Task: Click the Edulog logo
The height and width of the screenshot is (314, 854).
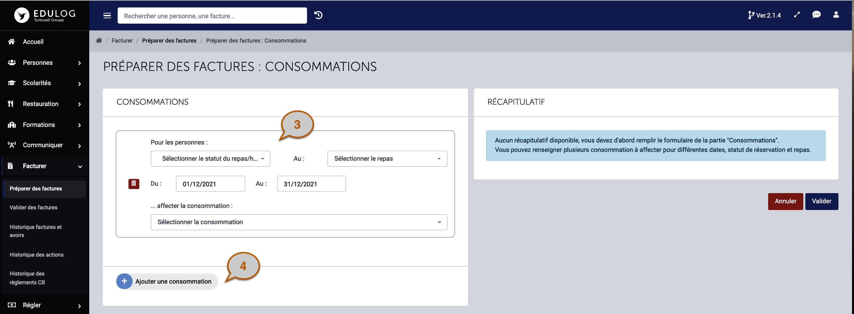Action: [x=45, y=15]
